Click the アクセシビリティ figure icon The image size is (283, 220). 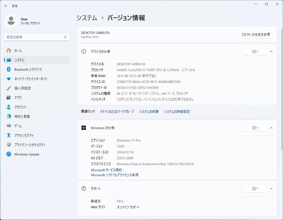(9, 135)
